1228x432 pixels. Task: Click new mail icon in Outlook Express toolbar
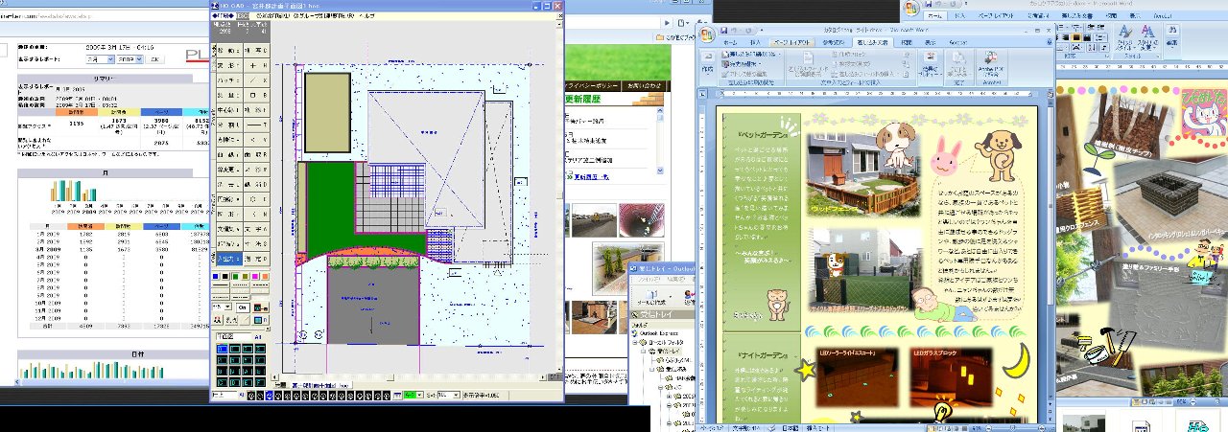[651, 295]
